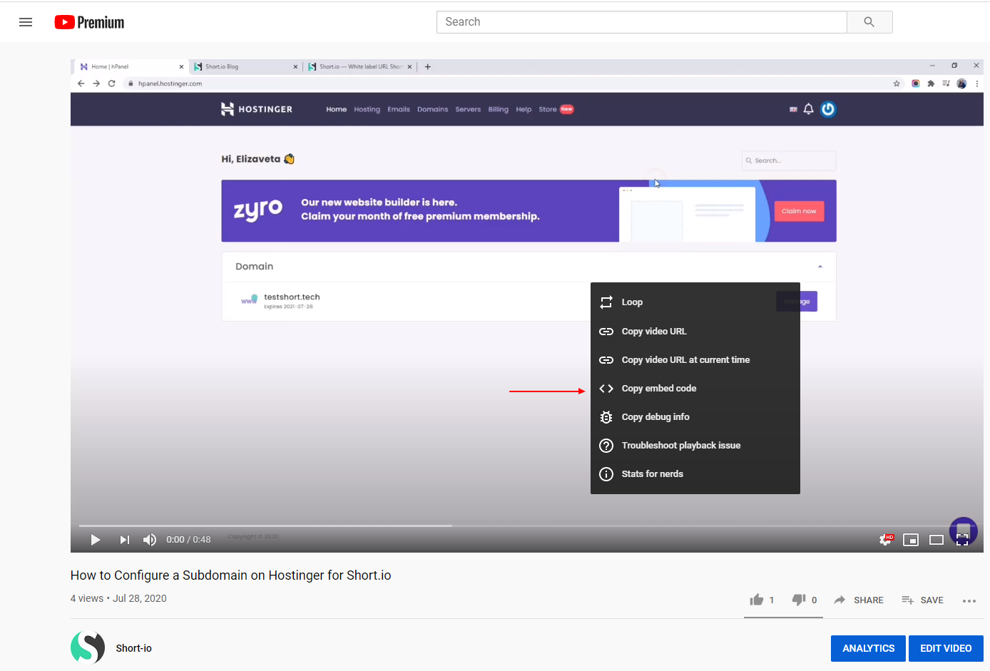Click the Hostinger notification bell icon
The image size is (990, 671).
click(808, 109)
